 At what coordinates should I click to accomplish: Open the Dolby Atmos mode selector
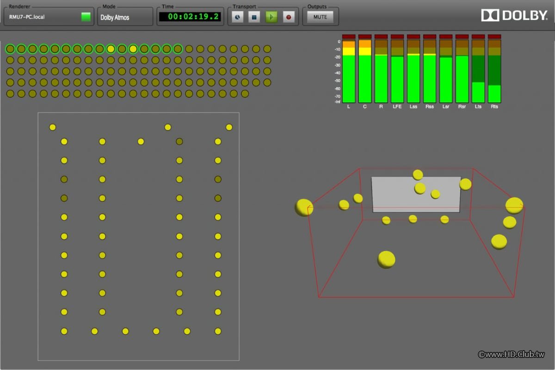(x=125, y=17)
